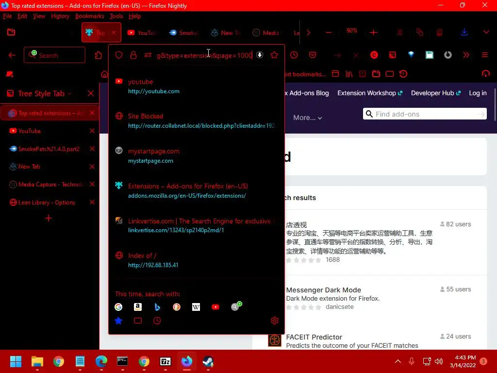Viewport: 497px width, 373px height.
Task: Click the copy icon in toolbar
Action: coord(420,32)
